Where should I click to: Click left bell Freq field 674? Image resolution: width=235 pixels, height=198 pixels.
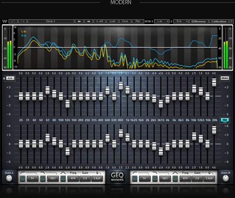(x=73, y=178)
